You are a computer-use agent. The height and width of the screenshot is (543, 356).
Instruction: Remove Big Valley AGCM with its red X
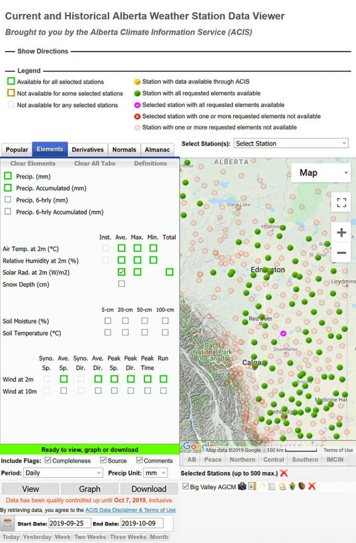(312, 486)
